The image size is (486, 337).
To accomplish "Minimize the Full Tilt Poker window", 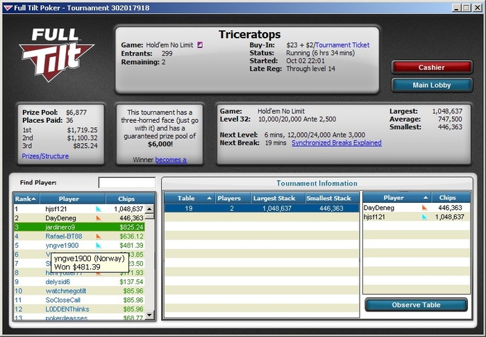I will (x=455, y=8).
